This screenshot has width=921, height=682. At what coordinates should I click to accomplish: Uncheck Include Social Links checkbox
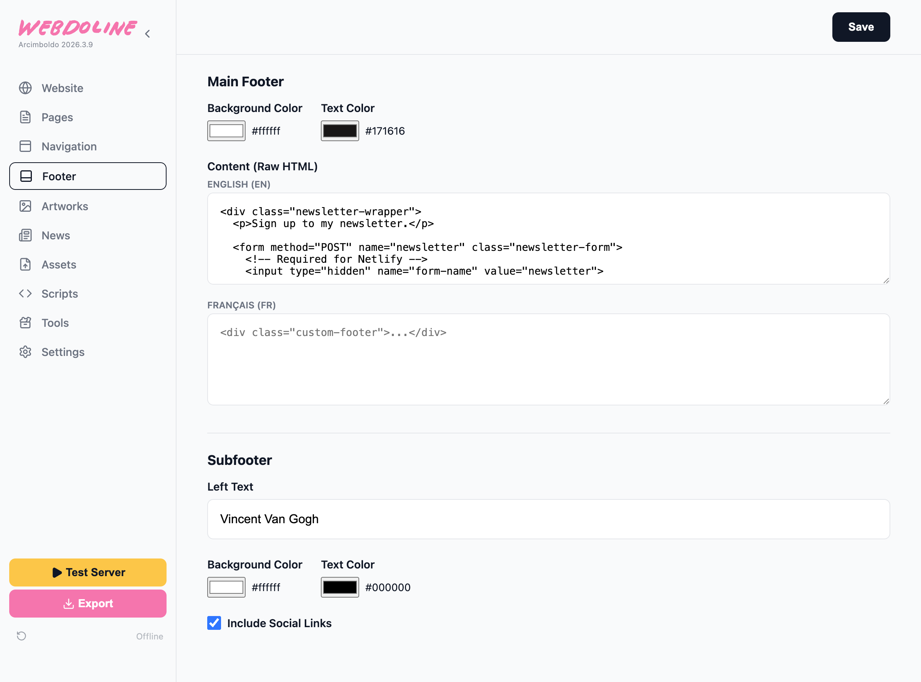point(214,623)
